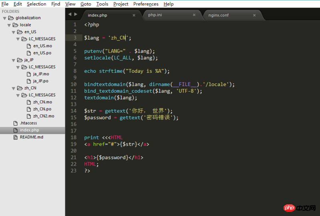
Task: Collapse the globalization folder
Action: (x=5, y=18)
